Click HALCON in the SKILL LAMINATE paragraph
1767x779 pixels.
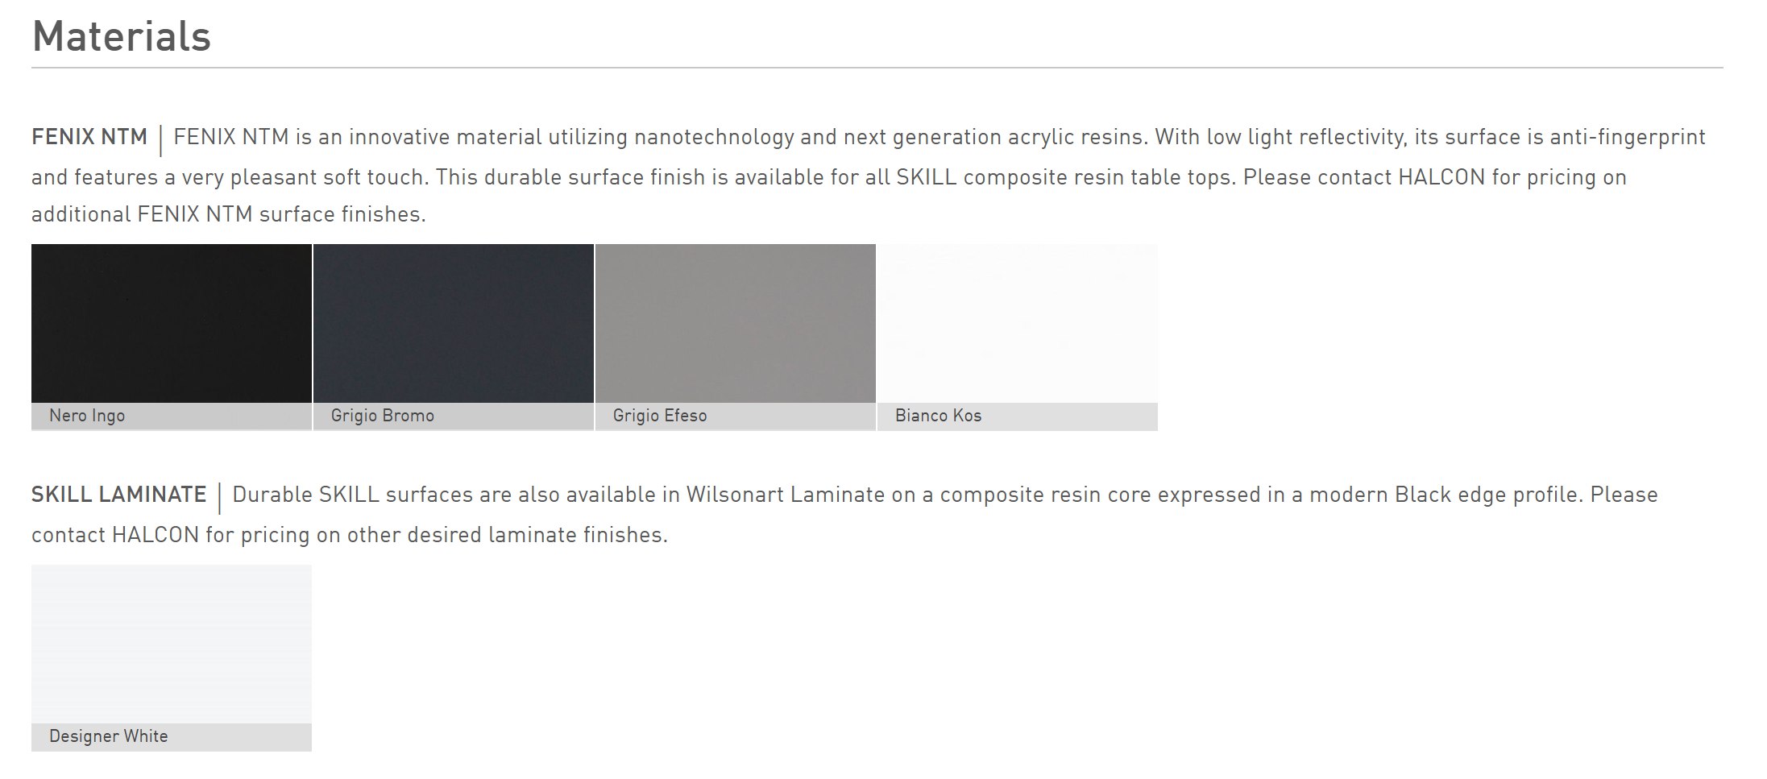(156, 535)
